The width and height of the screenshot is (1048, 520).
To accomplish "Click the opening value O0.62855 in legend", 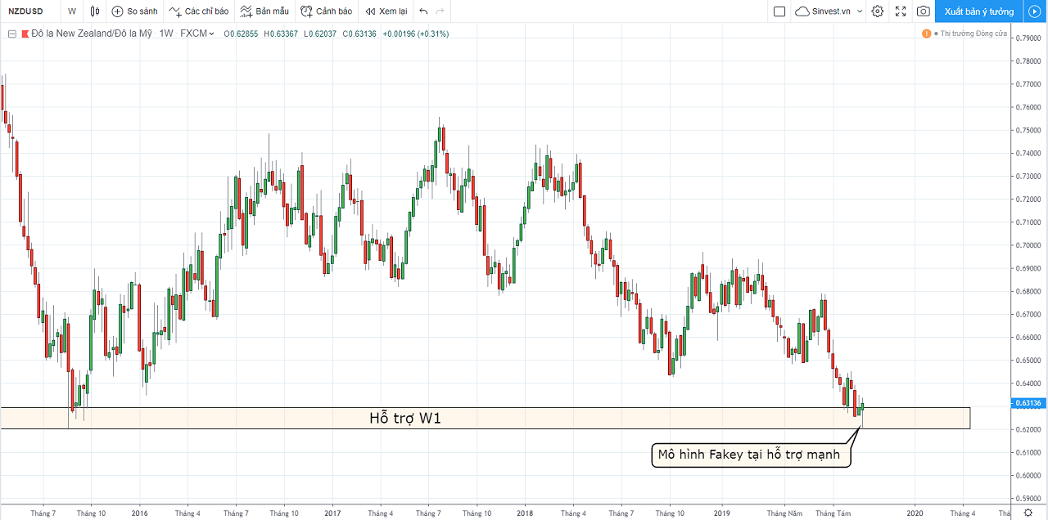I will click(240, 34).
